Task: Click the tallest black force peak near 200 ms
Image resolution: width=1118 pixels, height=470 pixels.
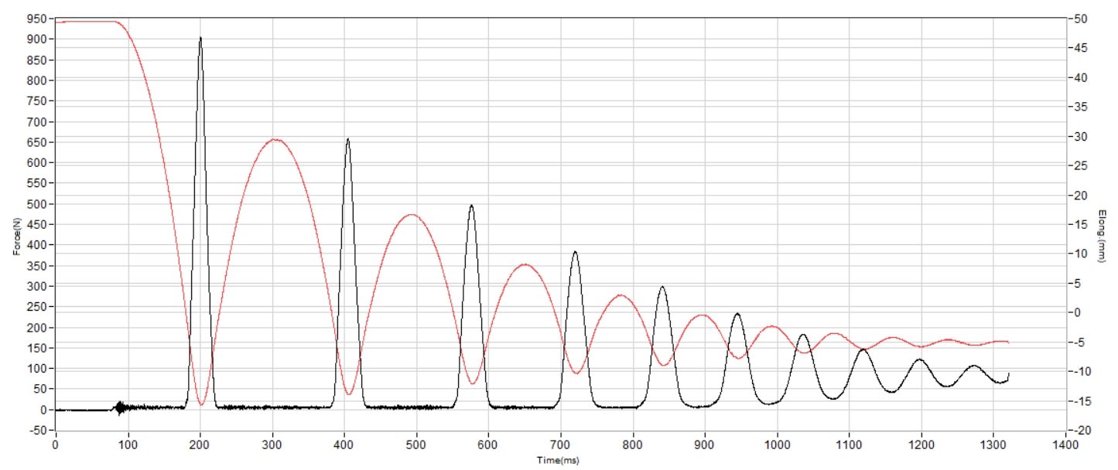Action: tap(200, 39)
